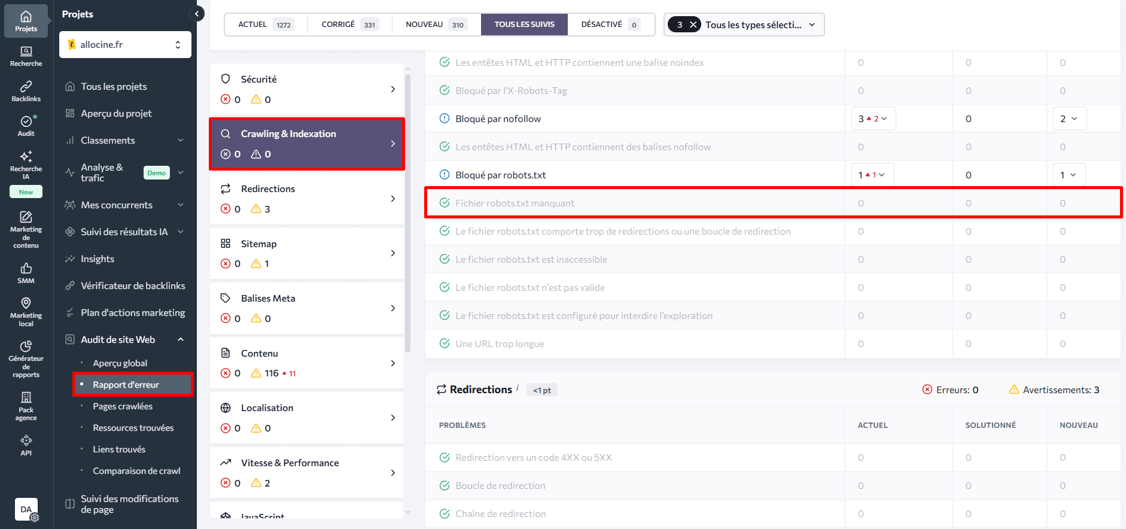Open the Sécurité category card arrow
Screen dimensions: 1126x529
tap(393, 89)
